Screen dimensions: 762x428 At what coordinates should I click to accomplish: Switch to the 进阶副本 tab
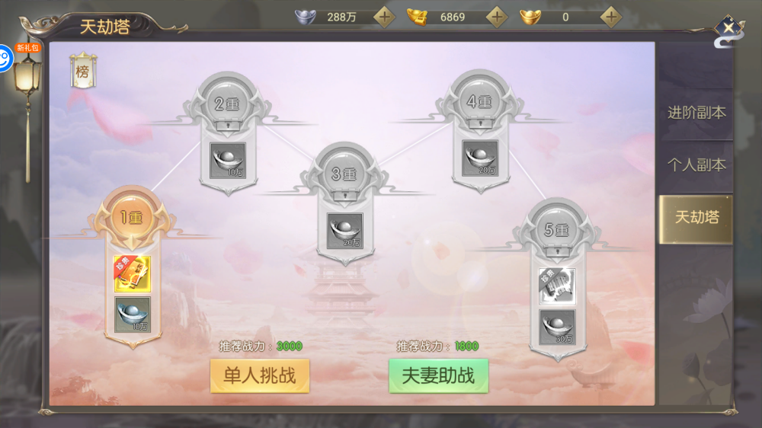pyautogui.click(x=696, y=113)
